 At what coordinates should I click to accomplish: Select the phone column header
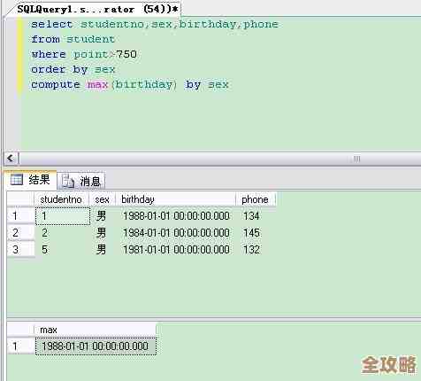[x=256, y=199]
